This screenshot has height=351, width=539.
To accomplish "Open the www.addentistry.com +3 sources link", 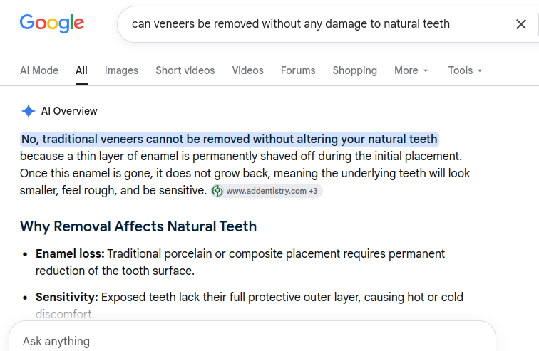I will [267, 191].
